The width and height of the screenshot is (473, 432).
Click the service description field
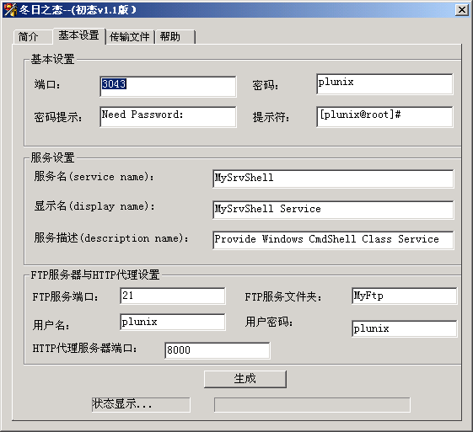[333, 240]
